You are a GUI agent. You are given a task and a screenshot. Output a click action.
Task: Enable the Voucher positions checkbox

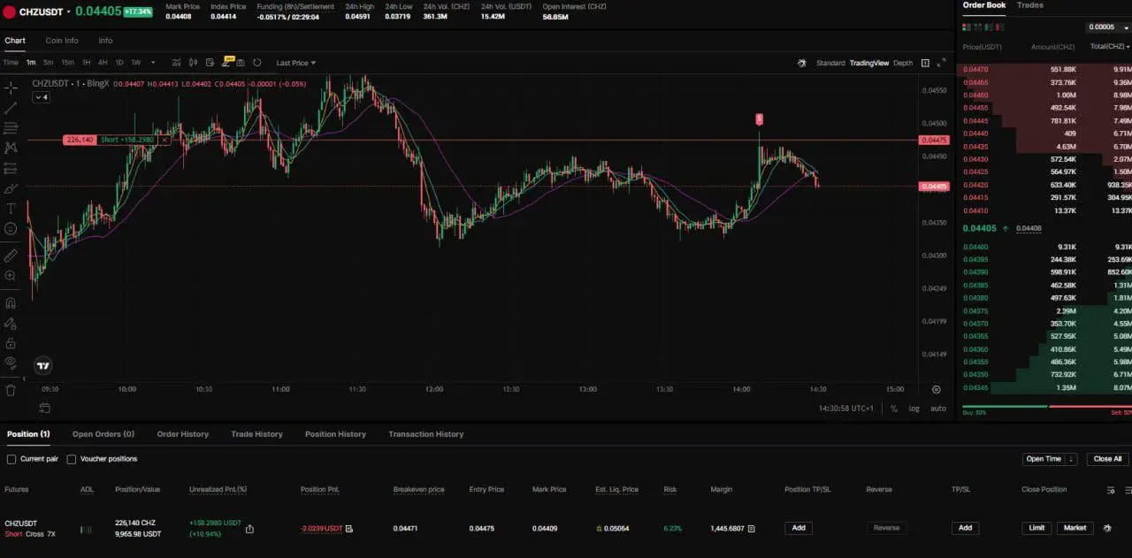[72, 459]
